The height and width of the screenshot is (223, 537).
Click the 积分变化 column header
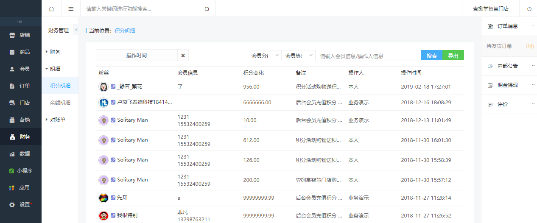tap(254, 73)
